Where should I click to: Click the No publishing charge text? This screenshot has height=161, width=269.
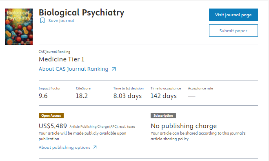pos(184,126)
